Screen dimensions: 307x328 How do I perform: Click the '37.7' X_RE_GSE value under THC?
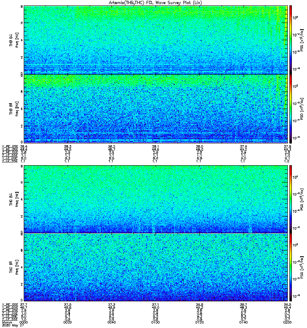coord(24,305)
